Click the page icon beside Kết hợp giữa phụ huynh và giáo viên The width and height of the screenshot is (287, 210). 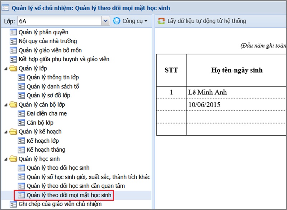click(x=13, y=59)
